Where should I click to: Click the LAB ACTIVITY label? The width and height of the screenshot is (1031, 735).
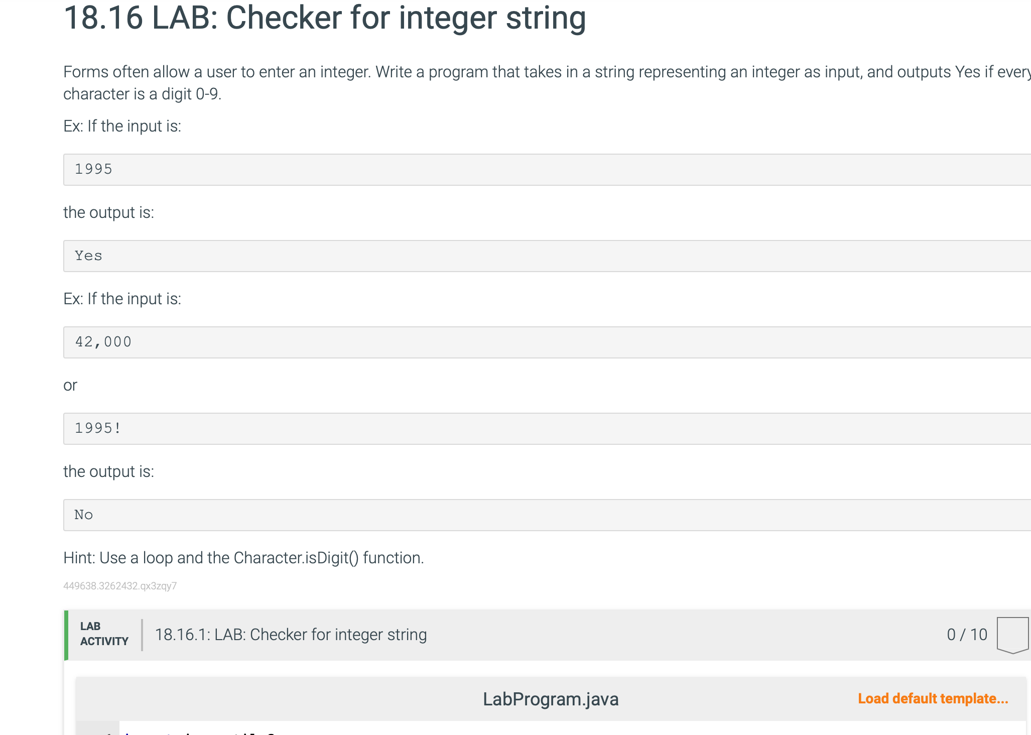(104, 634)
